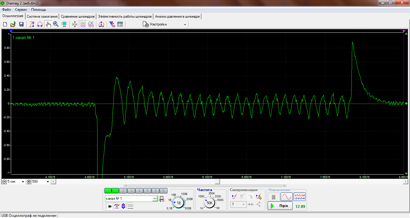The width and height of the screenshot is (410, 218).
Task: Open the Файл menu
Action: 6,10
